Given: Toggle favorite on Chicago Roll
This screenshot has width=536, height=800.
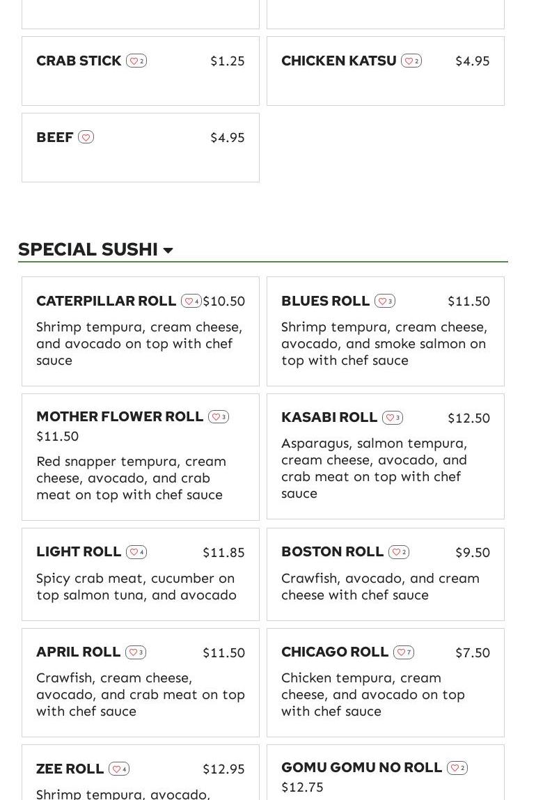Looking at the screenshot, I should (x=403, y=652).
